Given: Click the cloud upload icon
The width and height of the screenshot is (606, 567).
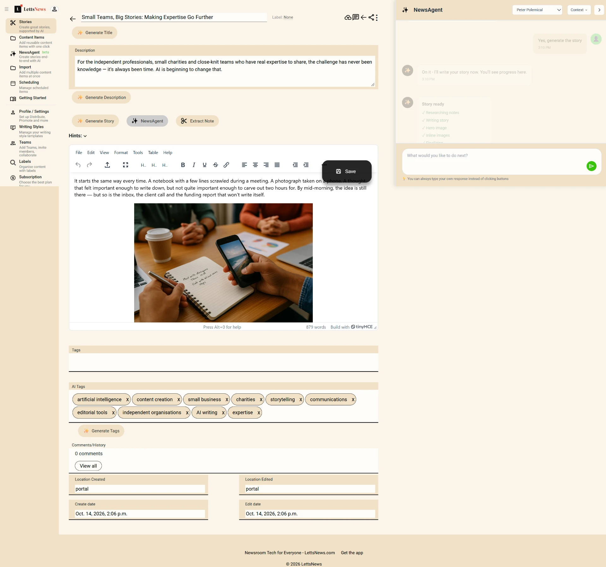Looking at the screenshot, I should click(x=348, y=17).
